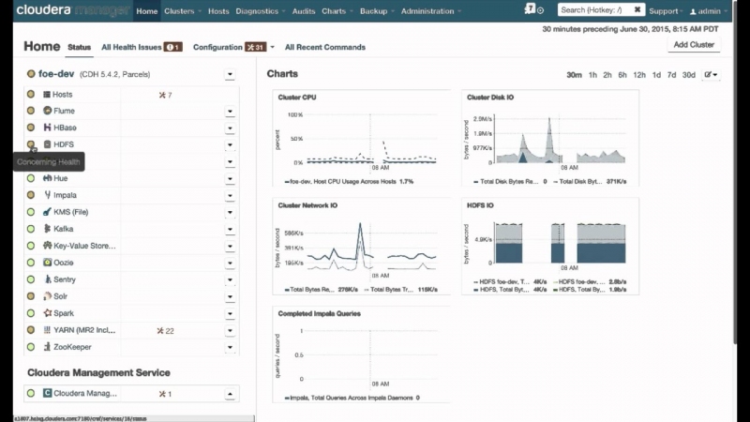
Task: Open the Administration menu
Action: (431, 11)
